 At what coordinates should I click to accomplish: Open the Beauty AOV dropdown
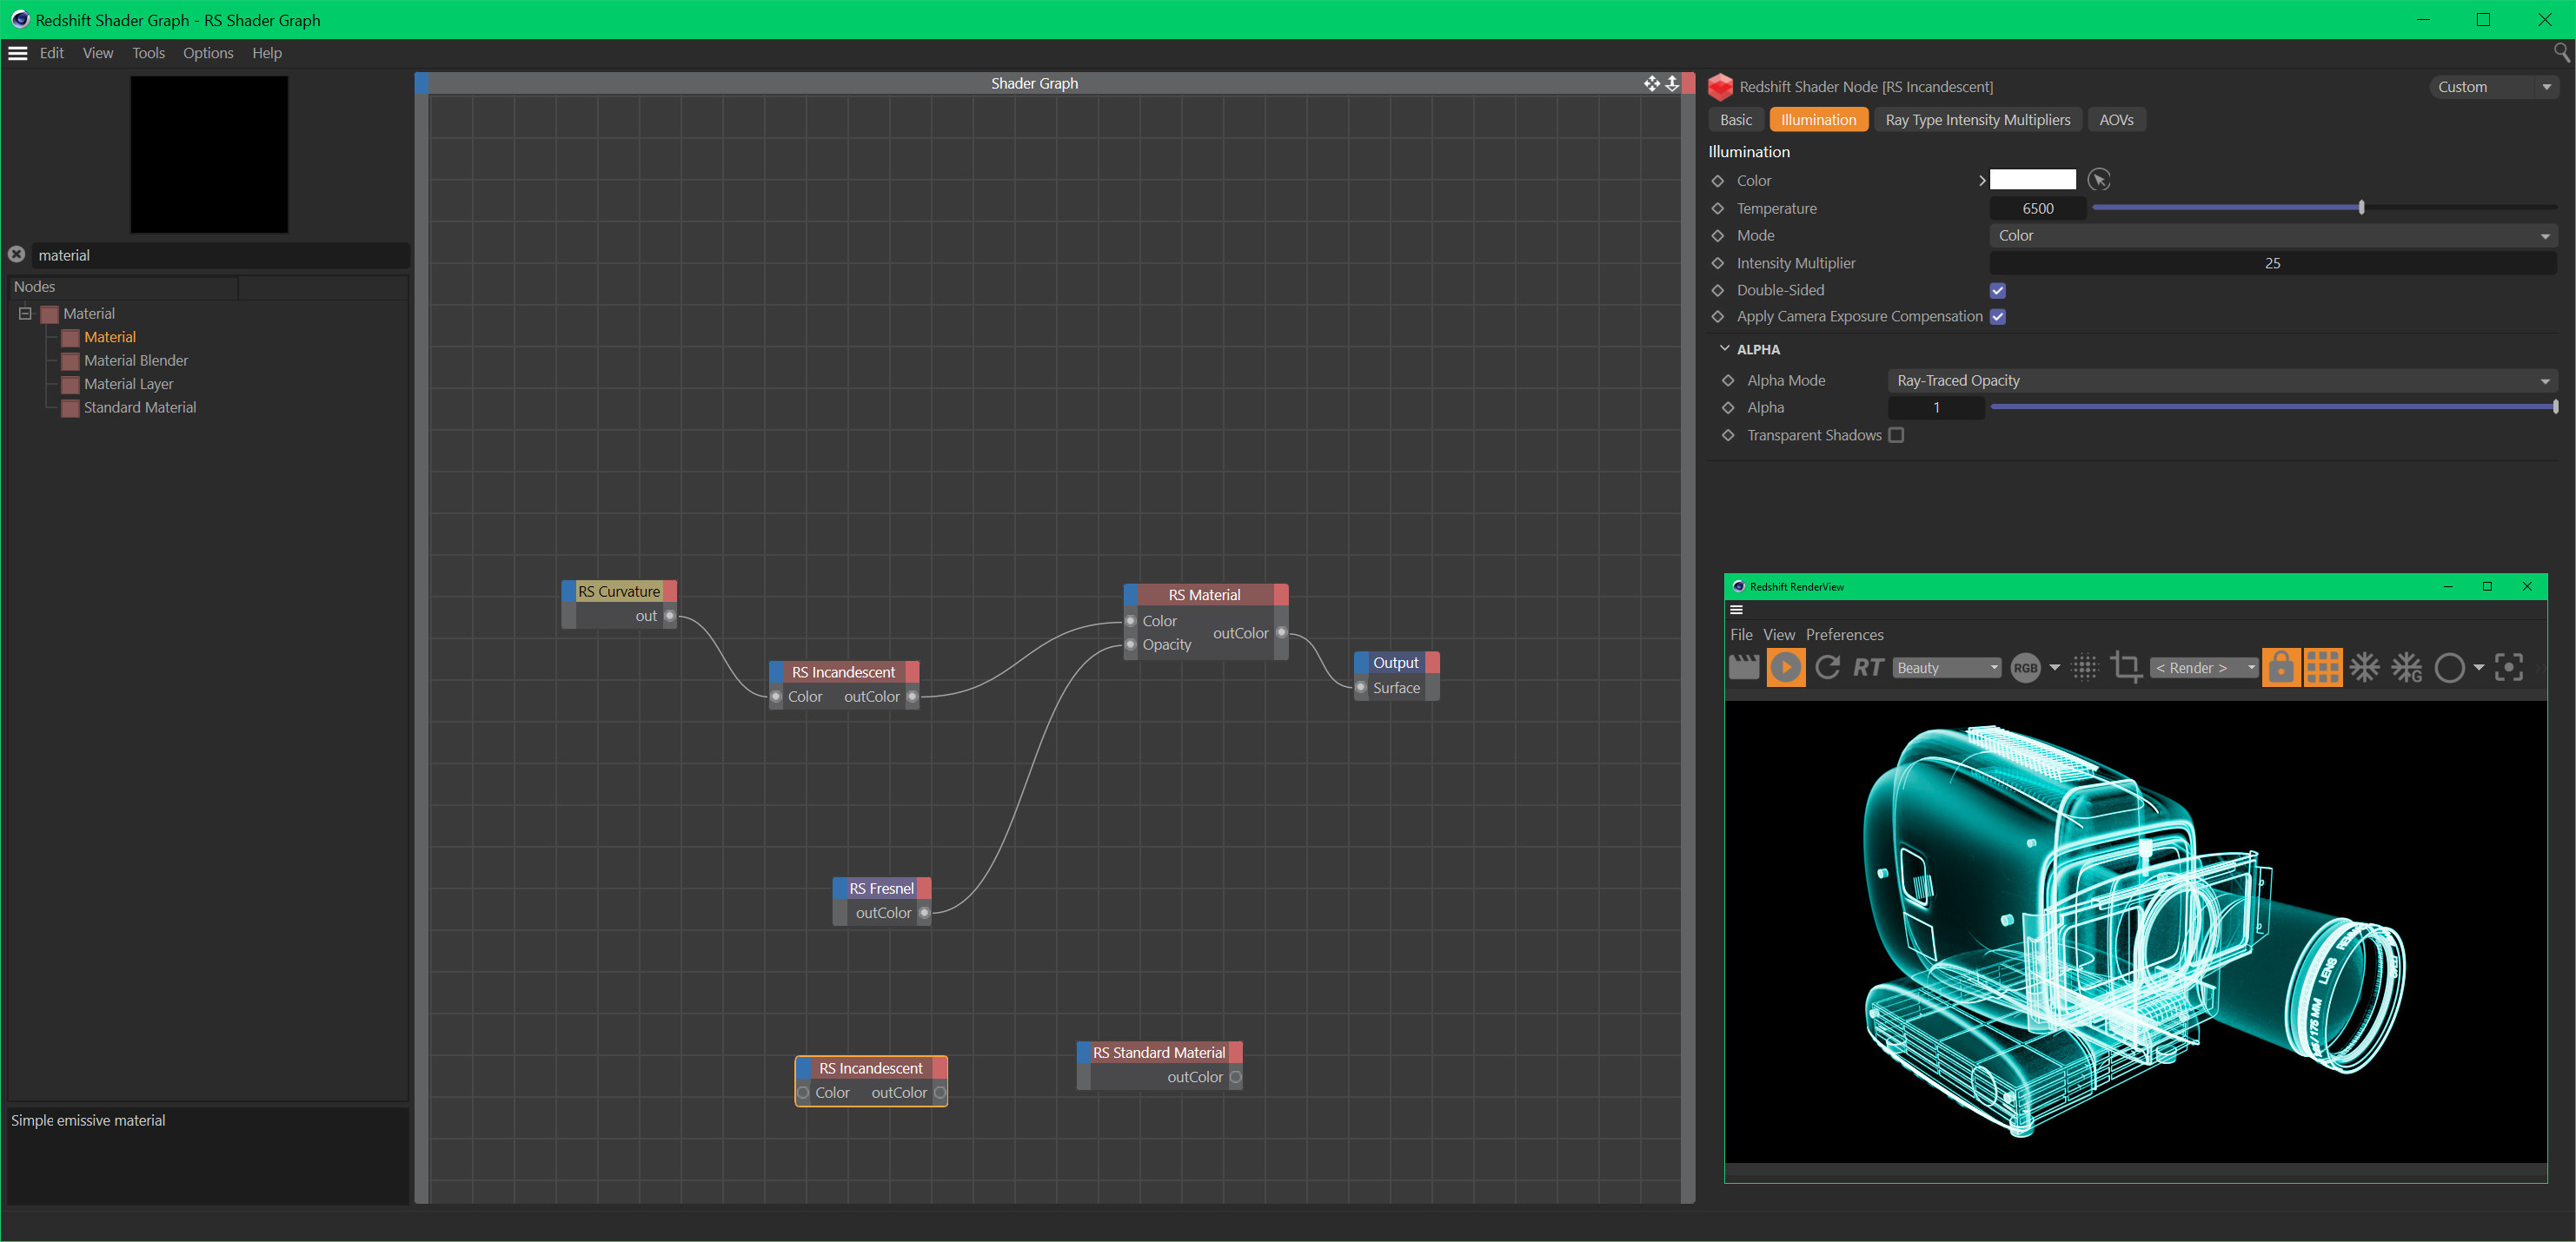click(1946, 669)
